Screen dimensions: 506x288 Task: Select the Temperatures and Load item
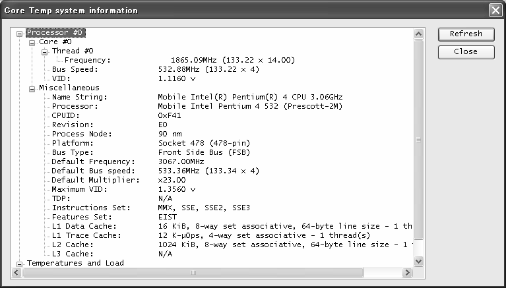click(x=75, y=263)
